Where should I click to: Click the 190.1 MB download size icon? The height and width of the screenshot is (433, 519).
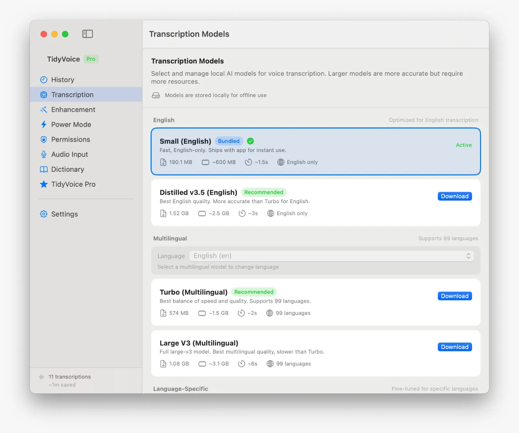coord(163,162)
